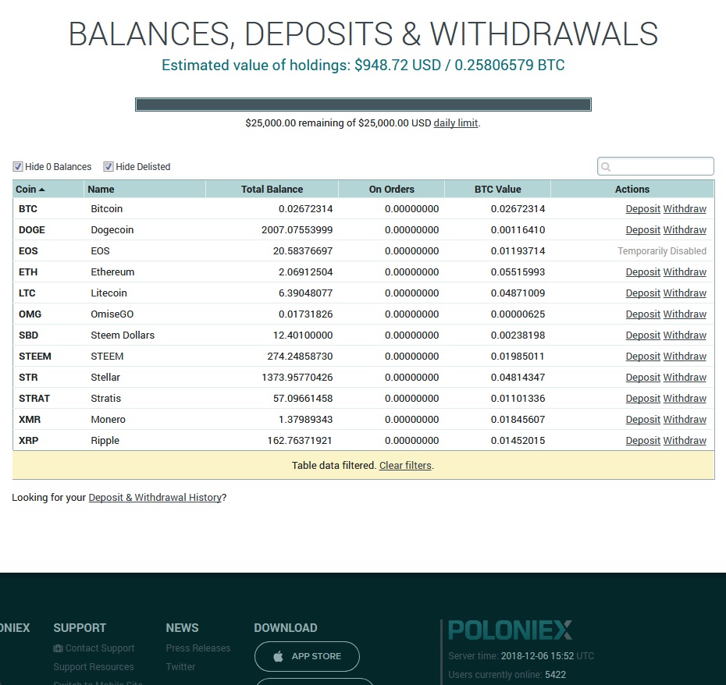726x685 pixels.
Task: Withdraw Dogecoin from the DOGE row
Action: point(685,230)
